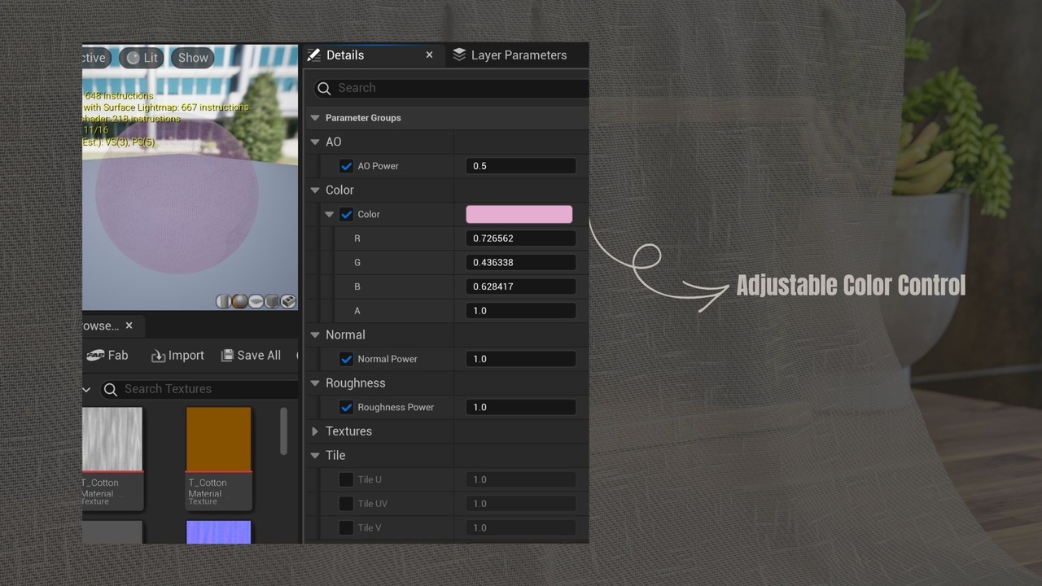Open the Lit view mode menu
1042x586 pixels.
coord(142,58)
